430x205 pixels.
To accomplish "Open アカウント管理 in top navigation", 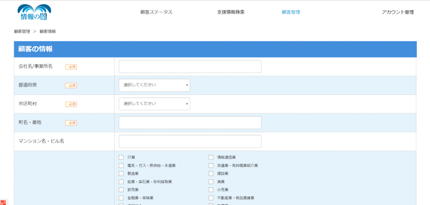I will [398, 12].
